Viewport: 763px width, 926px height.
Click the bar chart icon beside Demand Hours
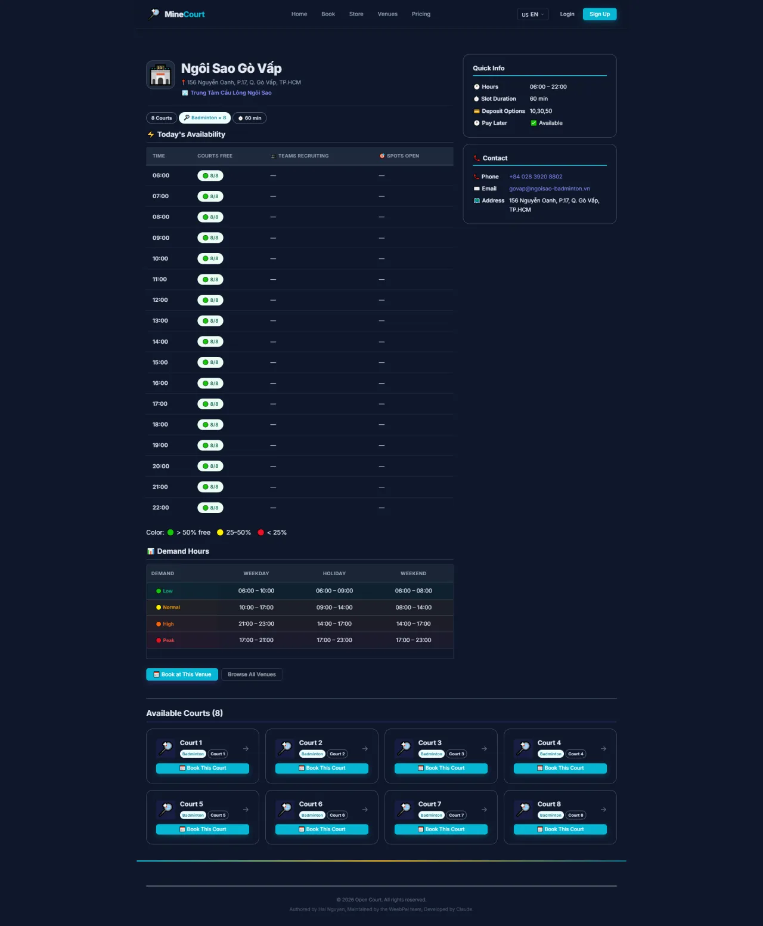151,551
